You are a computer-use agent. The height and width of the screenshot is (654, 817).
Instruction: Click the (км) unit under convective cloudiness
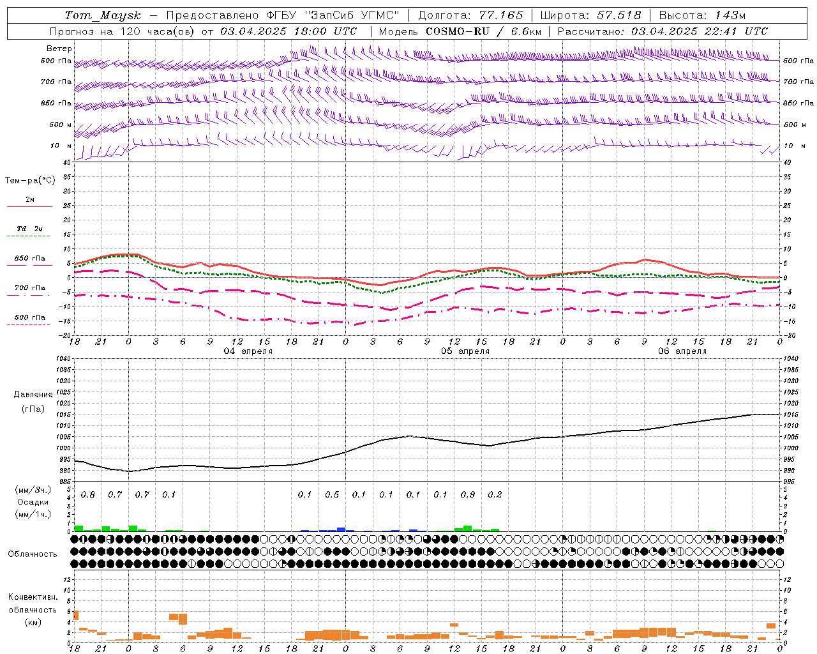pos(33,623)
